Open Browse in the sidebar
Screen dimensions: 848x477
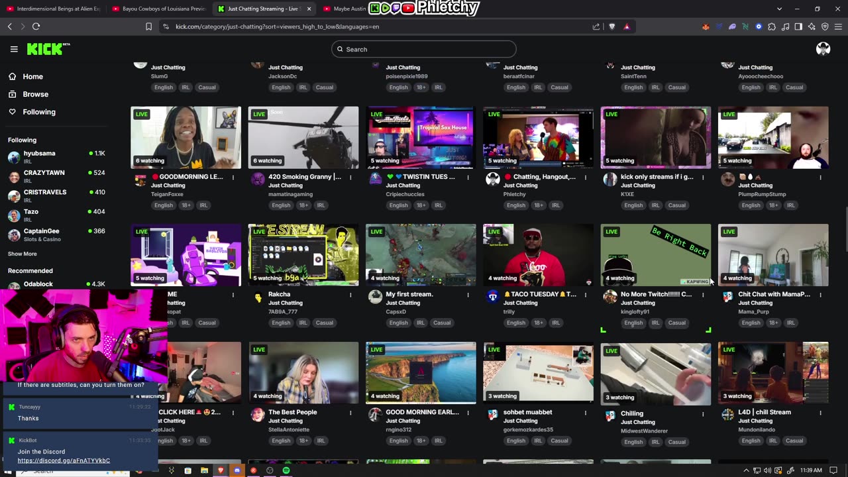coord(35,94)
